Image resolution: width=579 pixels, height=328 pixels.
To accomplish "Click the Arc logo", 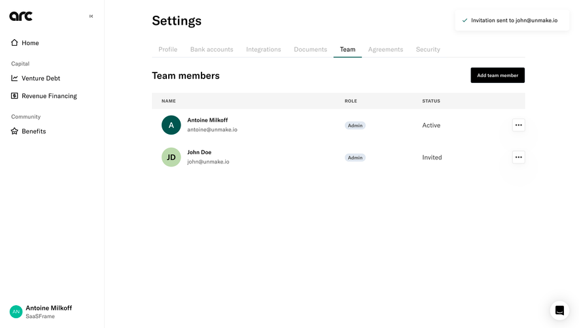I will click(x=21, y=16).
